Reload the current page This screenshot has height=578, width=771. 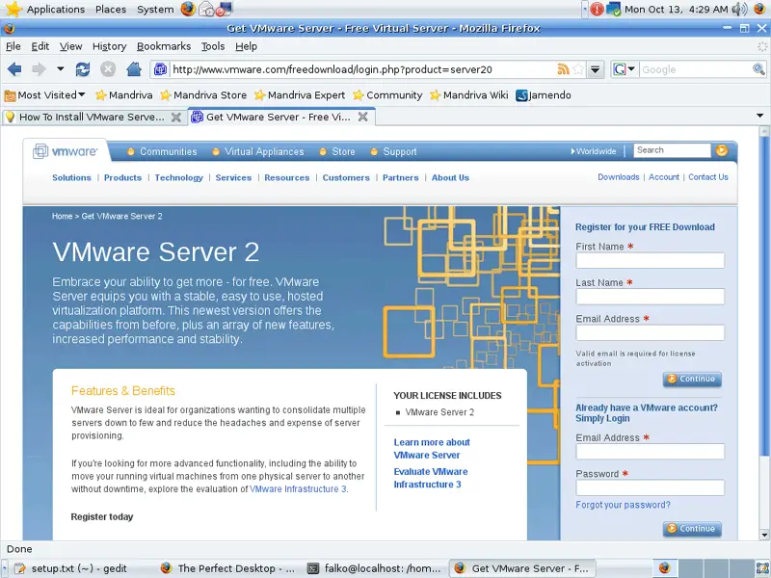(83, 69)
